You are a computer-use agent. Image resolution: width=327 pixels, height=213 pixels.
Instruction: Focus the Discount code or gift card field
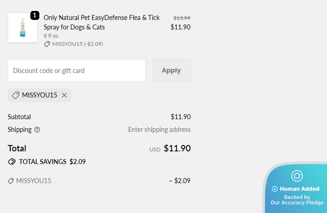click(77, 71)
